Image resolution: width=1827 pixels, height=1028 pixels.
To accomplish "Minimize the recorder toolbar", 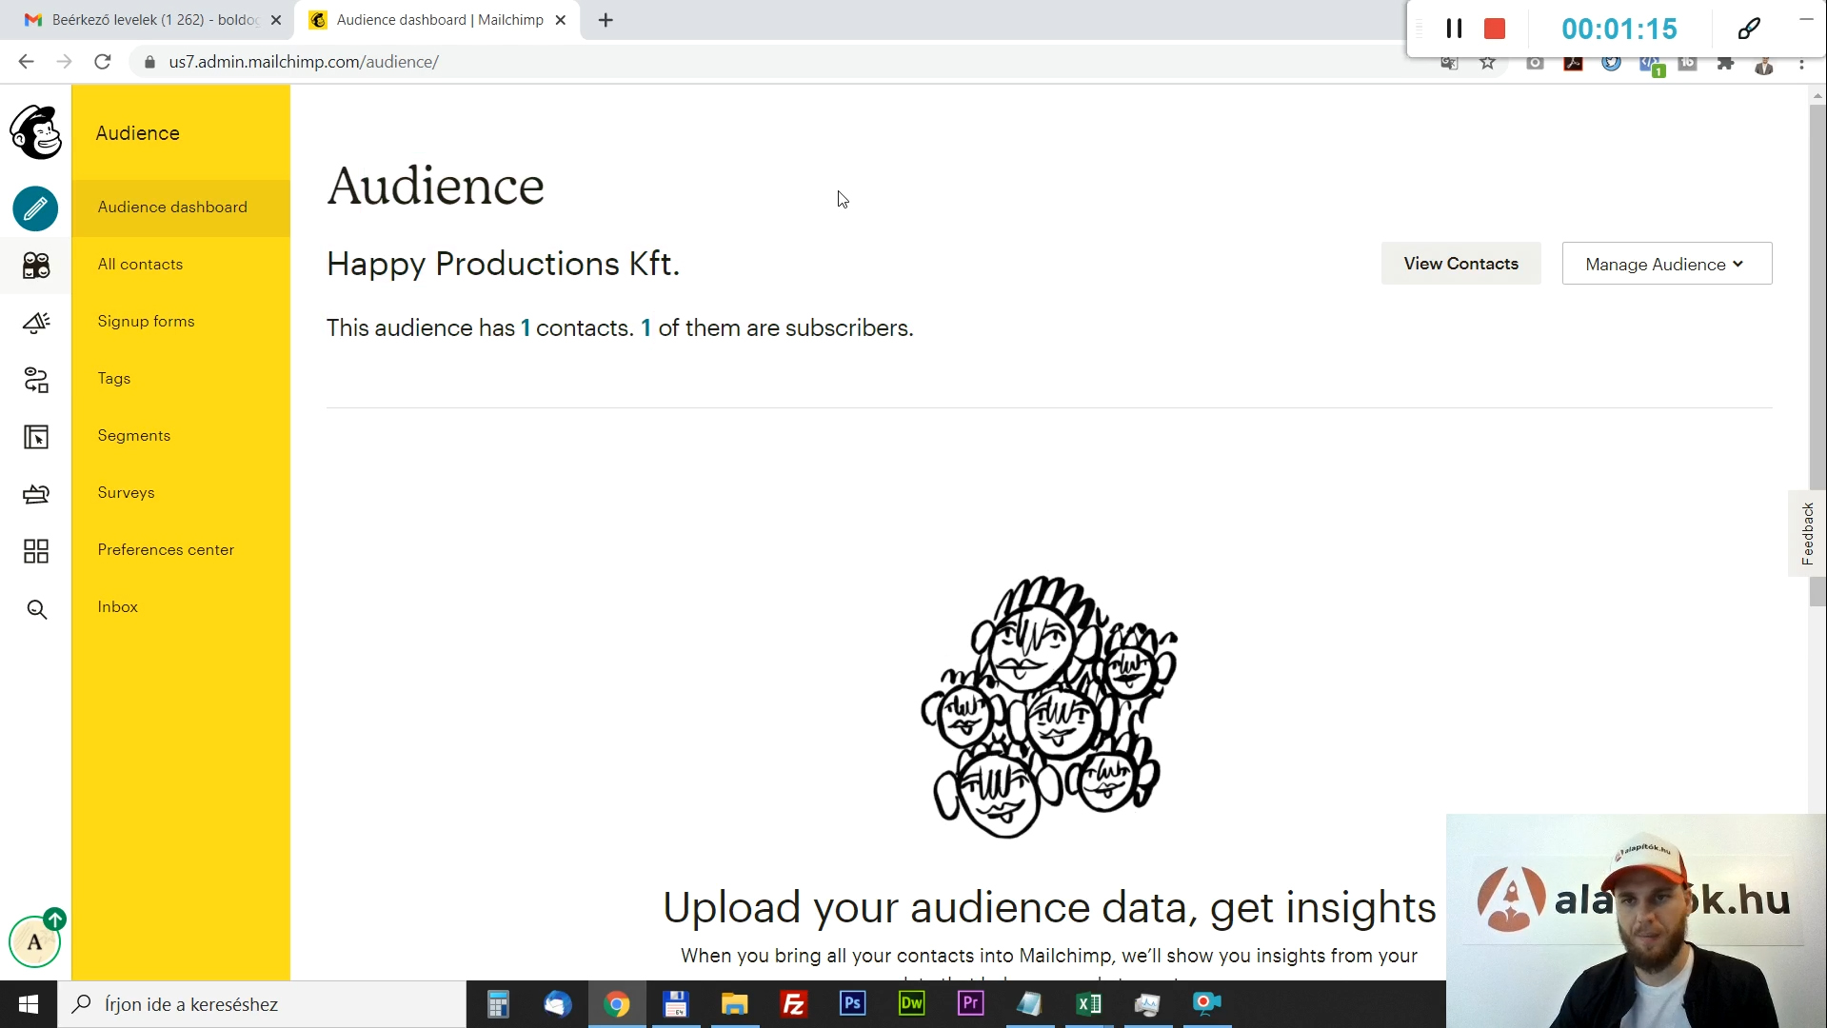I will [1806, 19].
